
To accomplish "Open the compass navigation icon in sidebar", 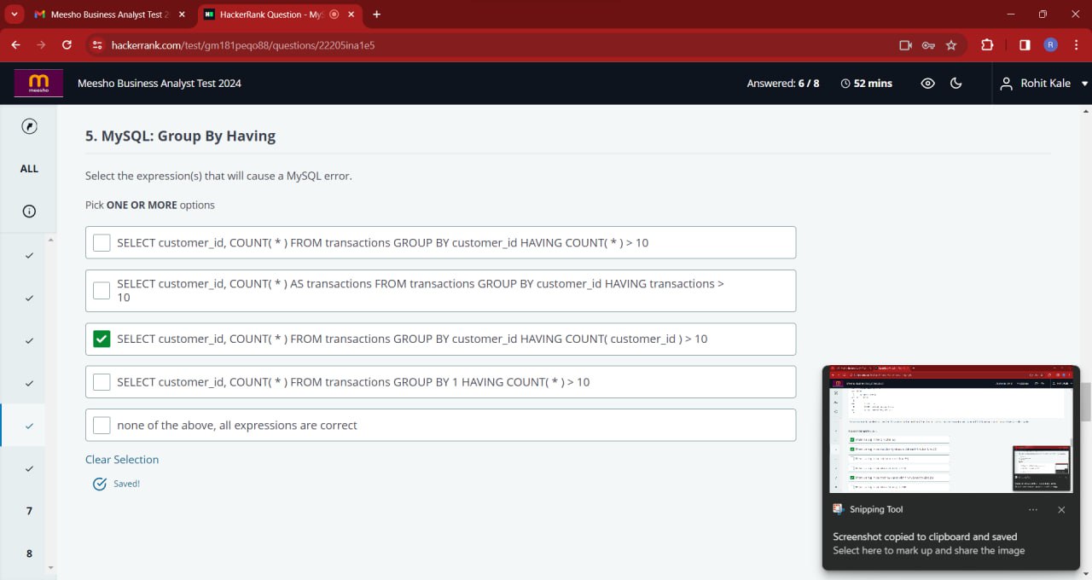I will (29, 126).
